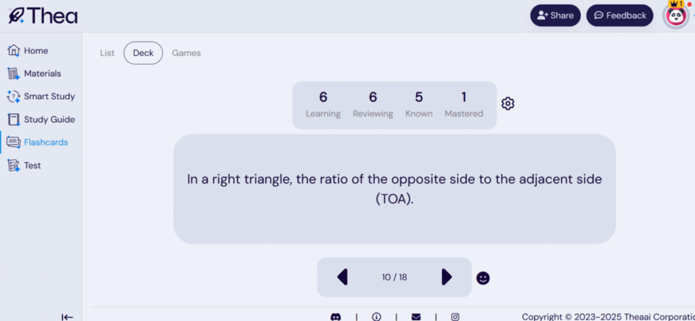Switch to the Games tab
695x321 pixels.
[186, 53]
